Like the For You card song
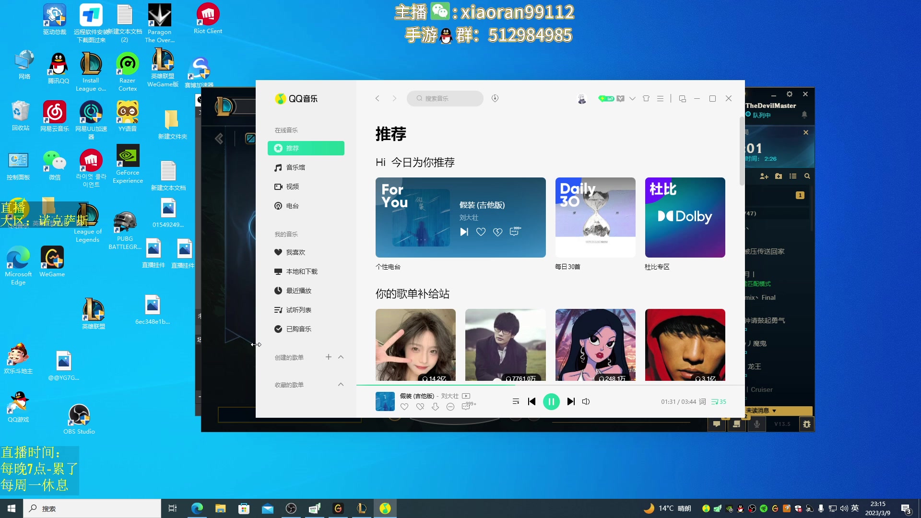Screen dimensions: 921x518 [481, 232]
